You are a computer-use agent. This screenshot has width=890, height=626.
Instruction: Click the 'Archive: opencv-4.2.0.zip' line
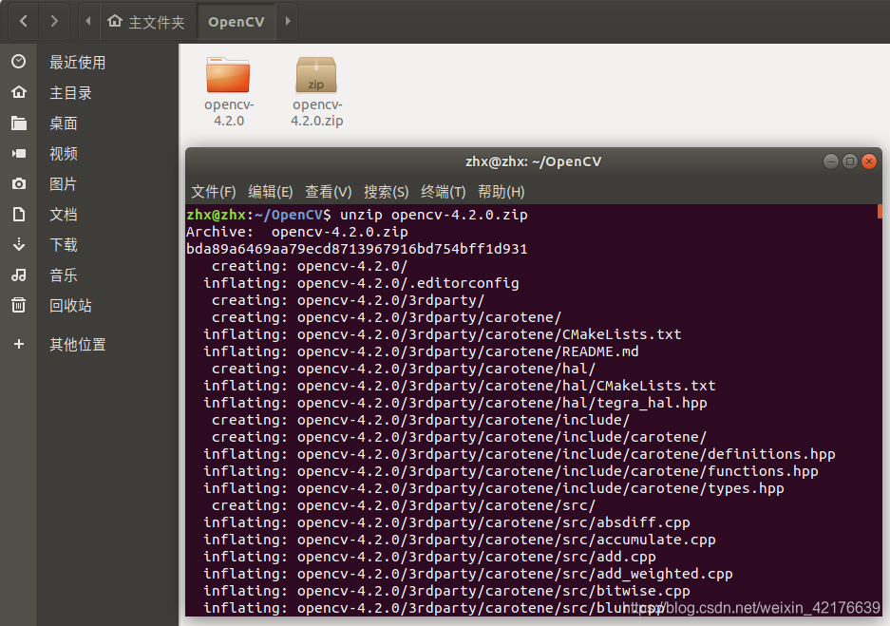tap(297, 232)
